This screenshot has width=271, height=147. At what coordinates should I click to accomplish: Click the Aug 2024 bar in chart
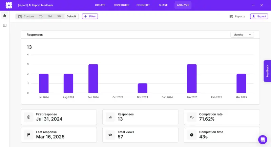[x=68, y=83]
